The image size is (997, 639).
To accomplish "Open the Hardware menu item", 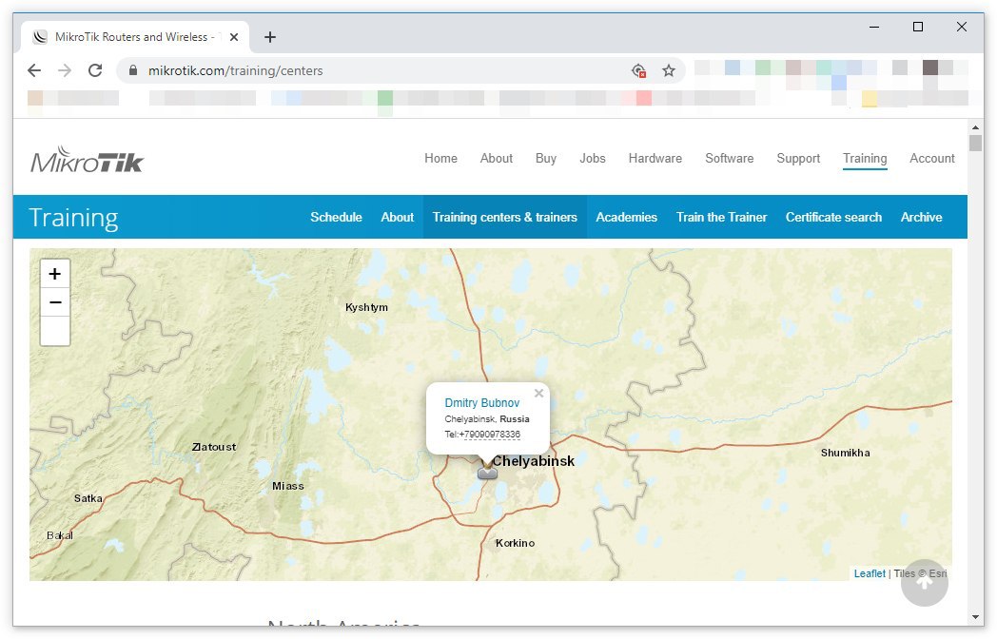I will (655, 158).
